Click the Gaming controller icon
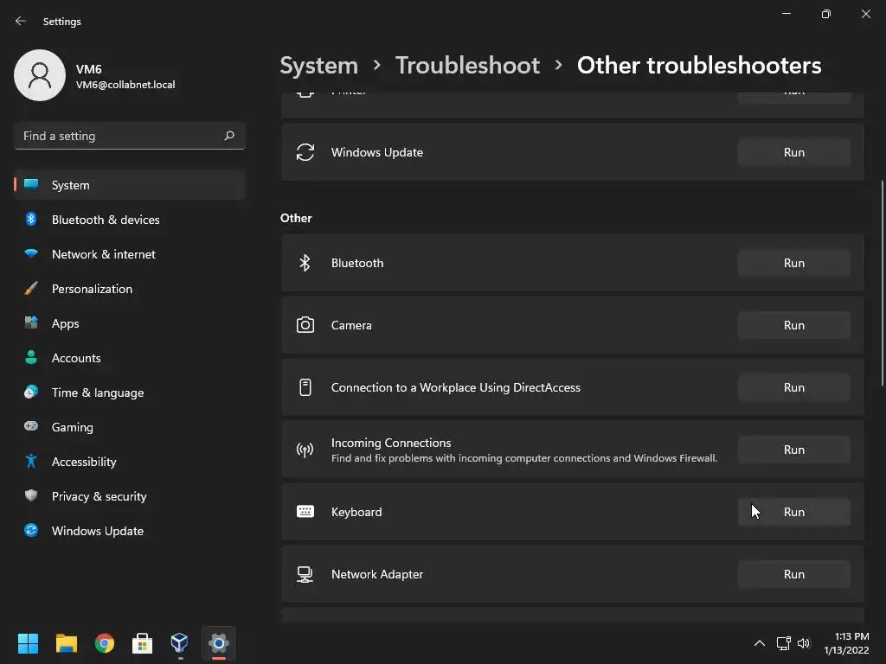 click(31, 426)
